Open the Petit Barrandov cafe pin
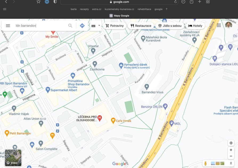238x168 pixels. point(7,133)
